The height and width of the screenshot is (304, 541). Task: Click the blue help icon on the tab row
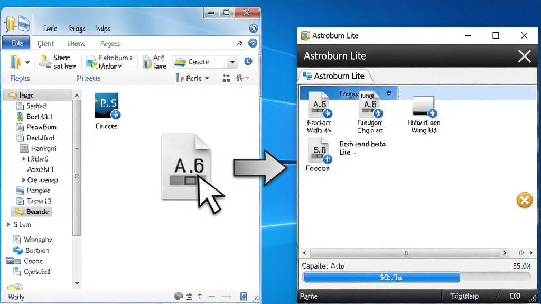coord(253,43)
